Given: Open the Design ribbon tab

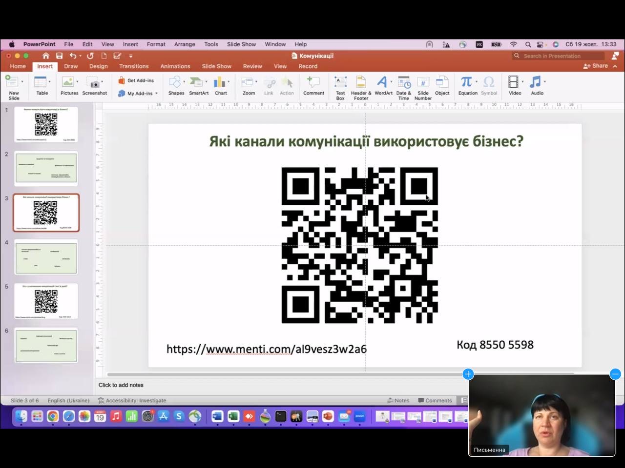Looking at the screenshot, I should (x=98, y=66).
